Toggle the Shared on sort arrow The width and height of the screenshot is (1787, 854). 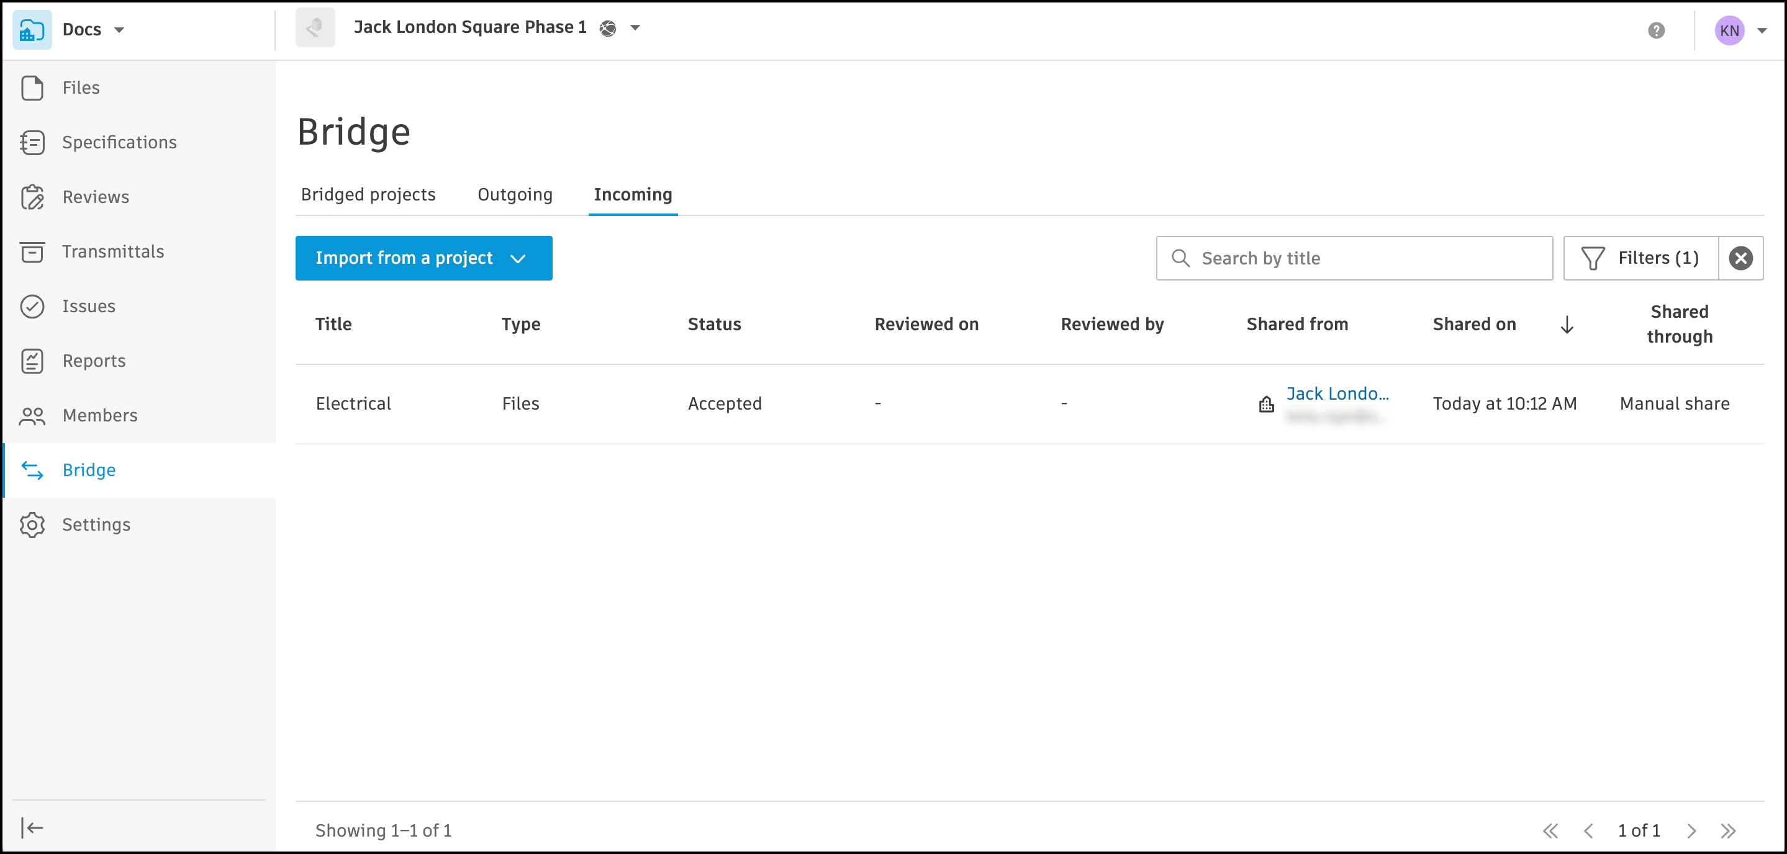click(x=1567, y=325)
